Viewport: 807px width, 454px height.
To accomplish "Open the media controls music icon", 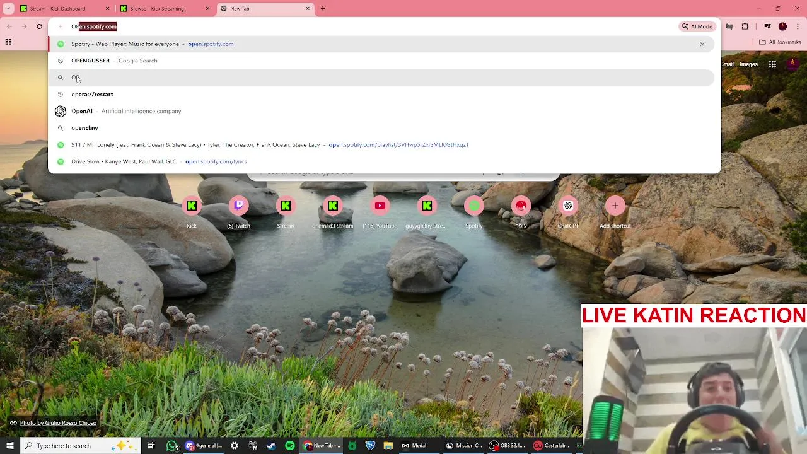I will click(x=767, y=26).
